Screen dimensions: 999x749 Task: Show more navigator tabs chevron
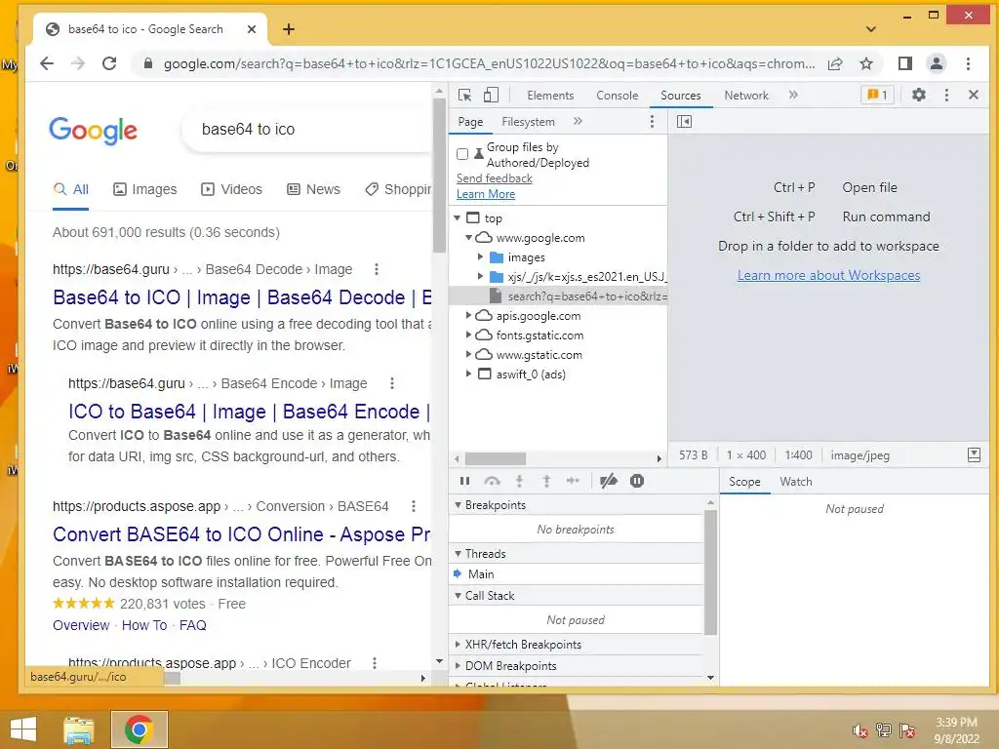(578, 121)
